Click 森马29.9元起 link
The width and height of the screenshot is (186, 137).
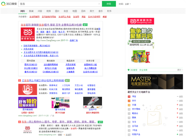coord(51,68)
